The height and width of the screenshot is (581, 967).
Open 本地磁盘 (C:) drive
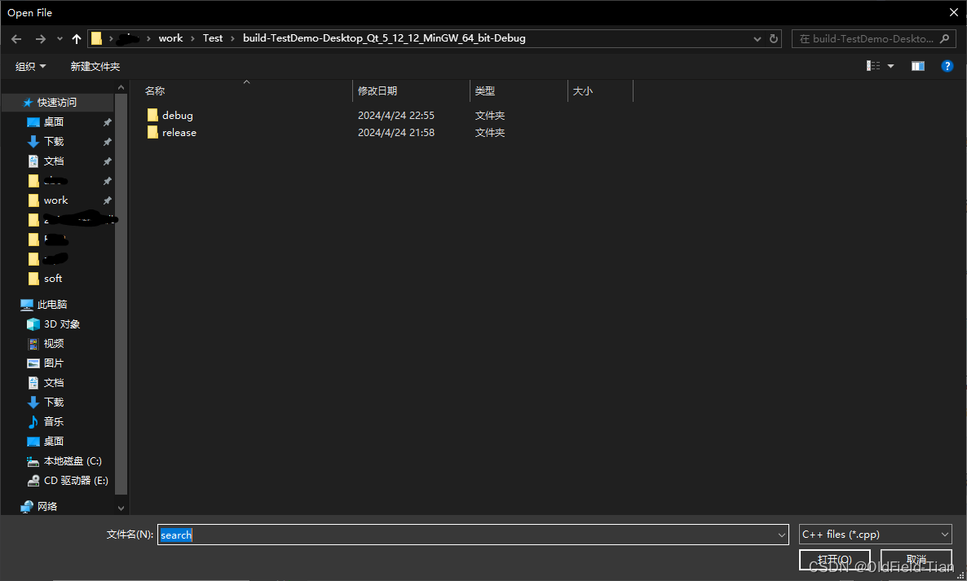pyautogui.click(x=72, y=461)
